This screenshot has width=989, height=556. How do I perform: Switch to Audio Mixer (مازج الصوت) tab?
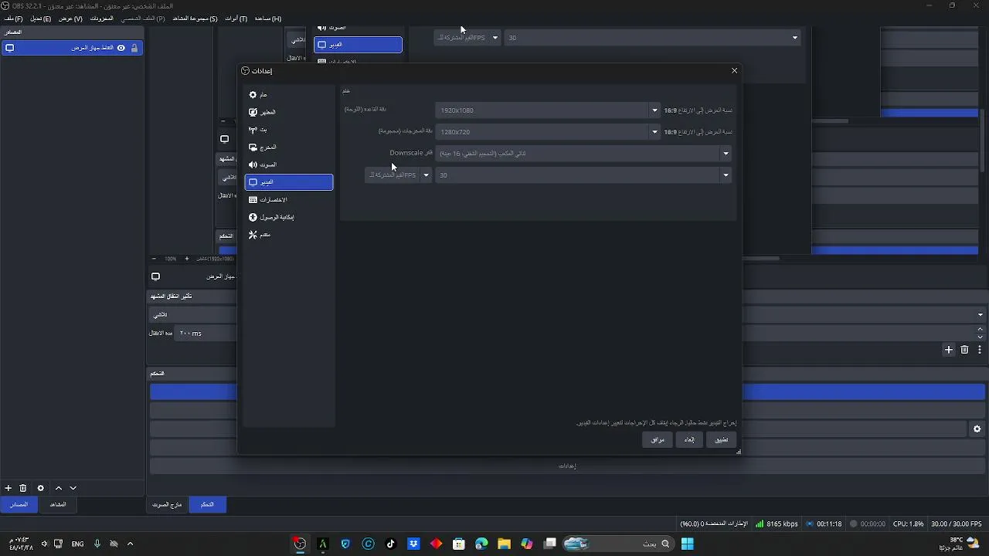[x=167, y=504]
